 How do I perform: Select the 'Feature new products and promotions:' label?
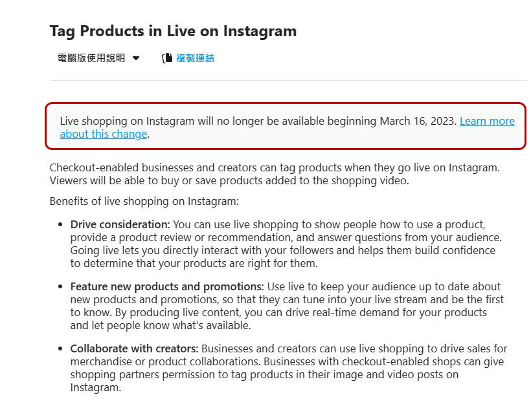[167, 286]
